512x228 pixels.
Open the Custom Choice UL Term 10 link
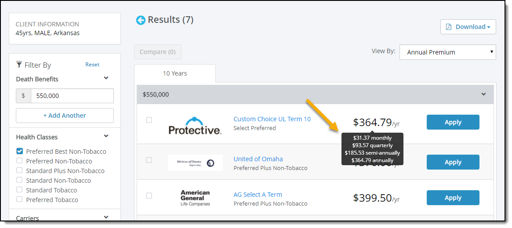click(x=272, y=119)
